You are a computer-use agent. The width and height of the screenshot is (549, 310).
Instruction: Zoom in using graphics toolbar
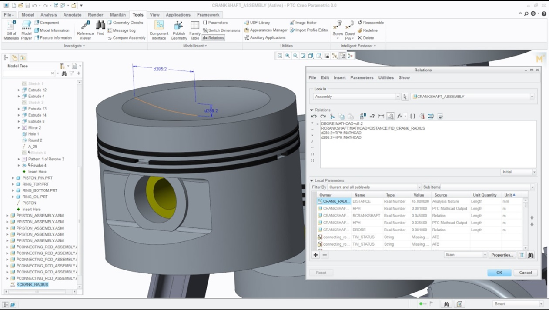pyautogui.click(x=288, y=56)
